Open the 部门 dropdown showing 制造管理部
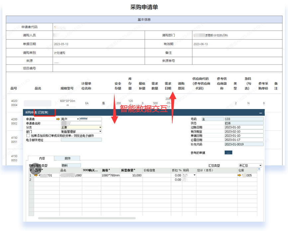 tap(100, 132)
